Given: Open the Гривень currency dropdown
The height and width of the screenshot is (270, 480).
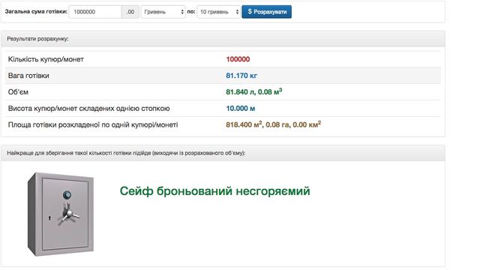Looking at the screenshot, I should pyautogui.click(x=163, y=12).
